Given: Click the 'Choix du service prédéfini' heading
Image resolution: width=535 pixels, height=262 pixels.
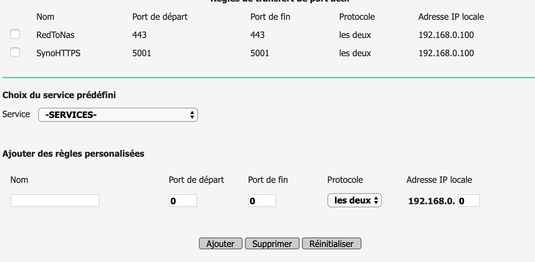Looking at the screenshot, I should click(59, 95).
